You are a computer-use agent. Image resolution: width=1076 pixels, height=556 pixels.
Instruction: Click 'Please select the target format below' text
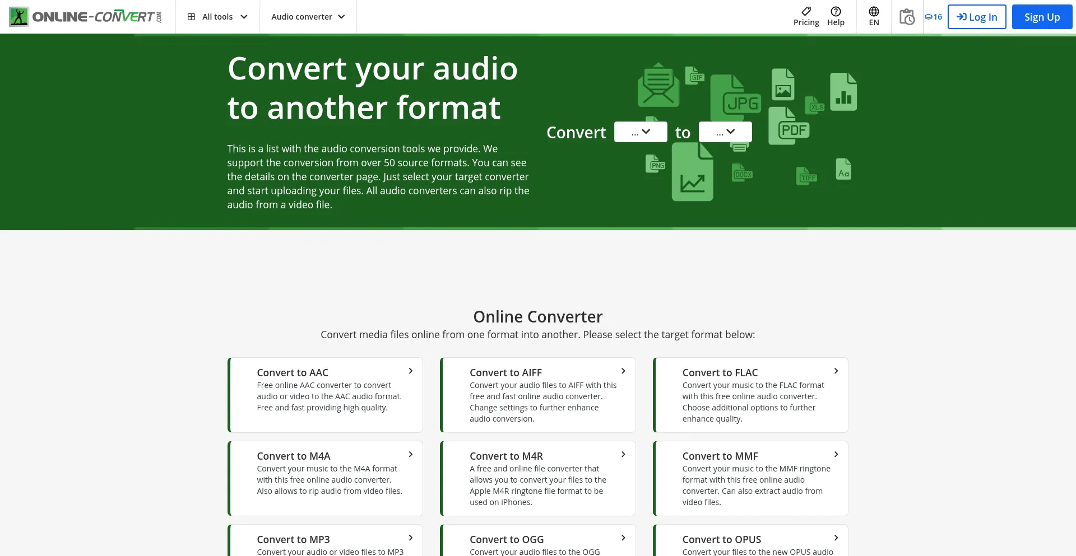(x=669, y=334)
